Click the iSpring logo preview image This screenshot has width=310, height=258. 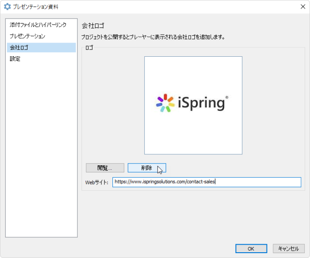pos(193,105)
